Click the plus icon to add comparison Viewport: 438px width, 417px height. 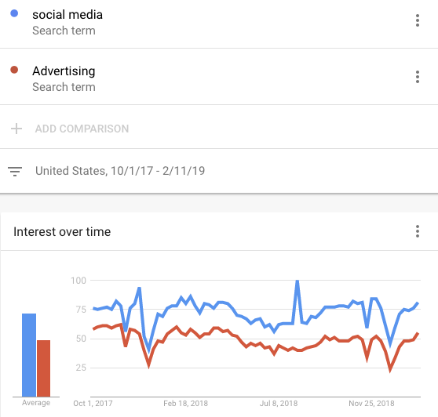[16, 129]
